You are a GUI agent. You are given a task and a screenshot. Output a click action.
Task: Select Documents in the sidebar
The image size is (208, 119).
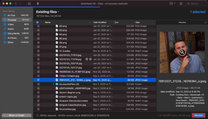point(13,33)
